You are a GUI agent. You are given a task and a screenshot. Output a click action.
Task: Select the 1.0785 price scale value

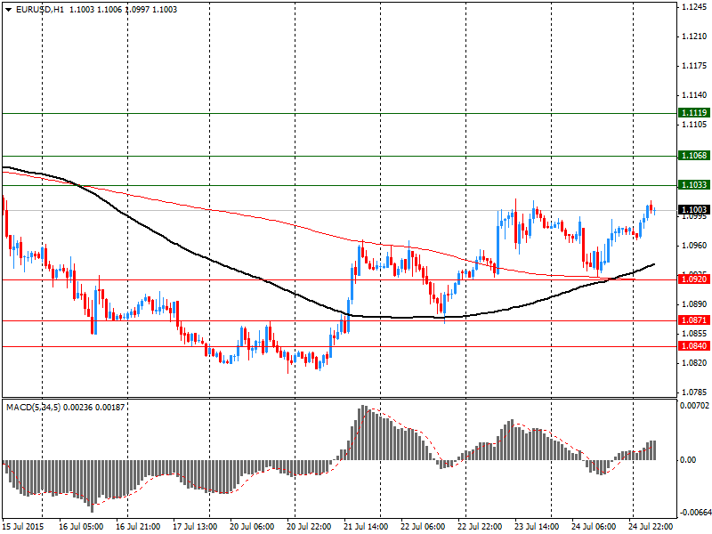click(695, 392)
